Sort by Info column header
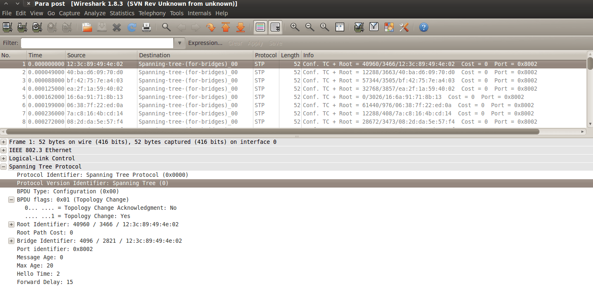Viewport: 593px width, 305px height. [x=444, y=55]
